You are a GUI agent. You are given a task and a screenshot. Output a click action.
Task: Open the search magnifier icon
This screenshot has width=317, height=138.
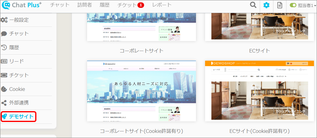click(x=253, y=5)
